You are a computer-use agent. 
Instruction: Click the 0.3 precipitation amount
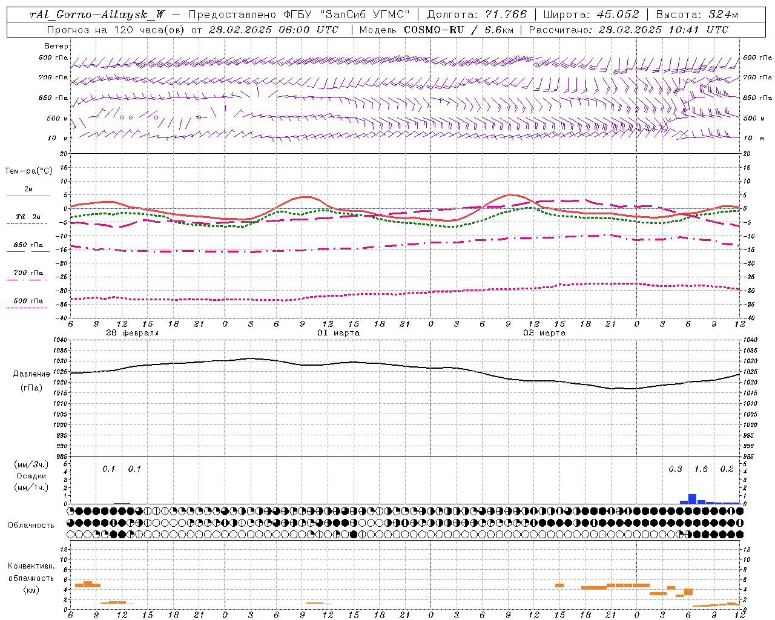[x=675, y=469]
